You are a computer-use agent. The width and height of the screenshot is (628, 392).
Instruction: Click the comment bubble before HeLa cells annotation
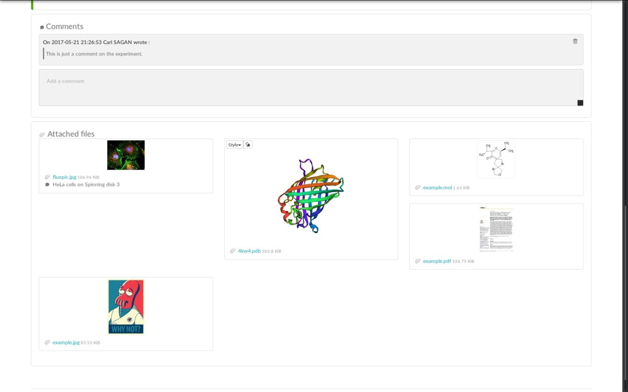pos(47,184)
